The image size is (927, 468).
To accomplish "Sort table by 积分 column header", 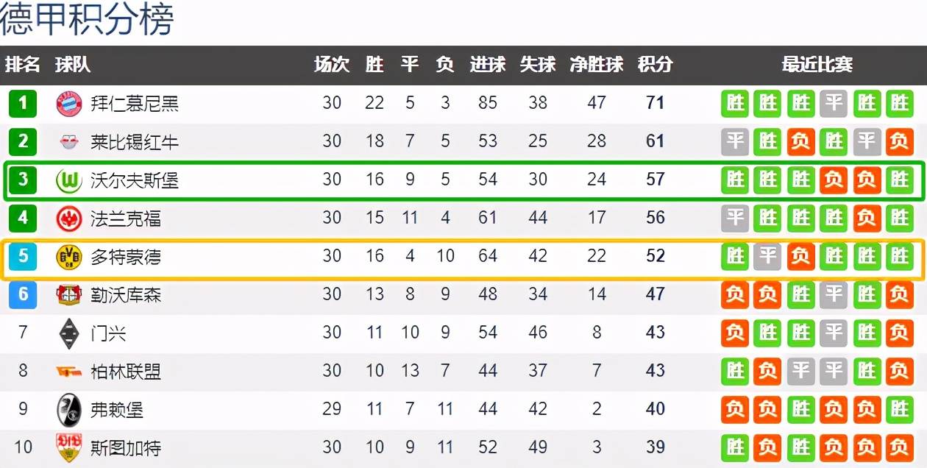I will coord(655,65).
